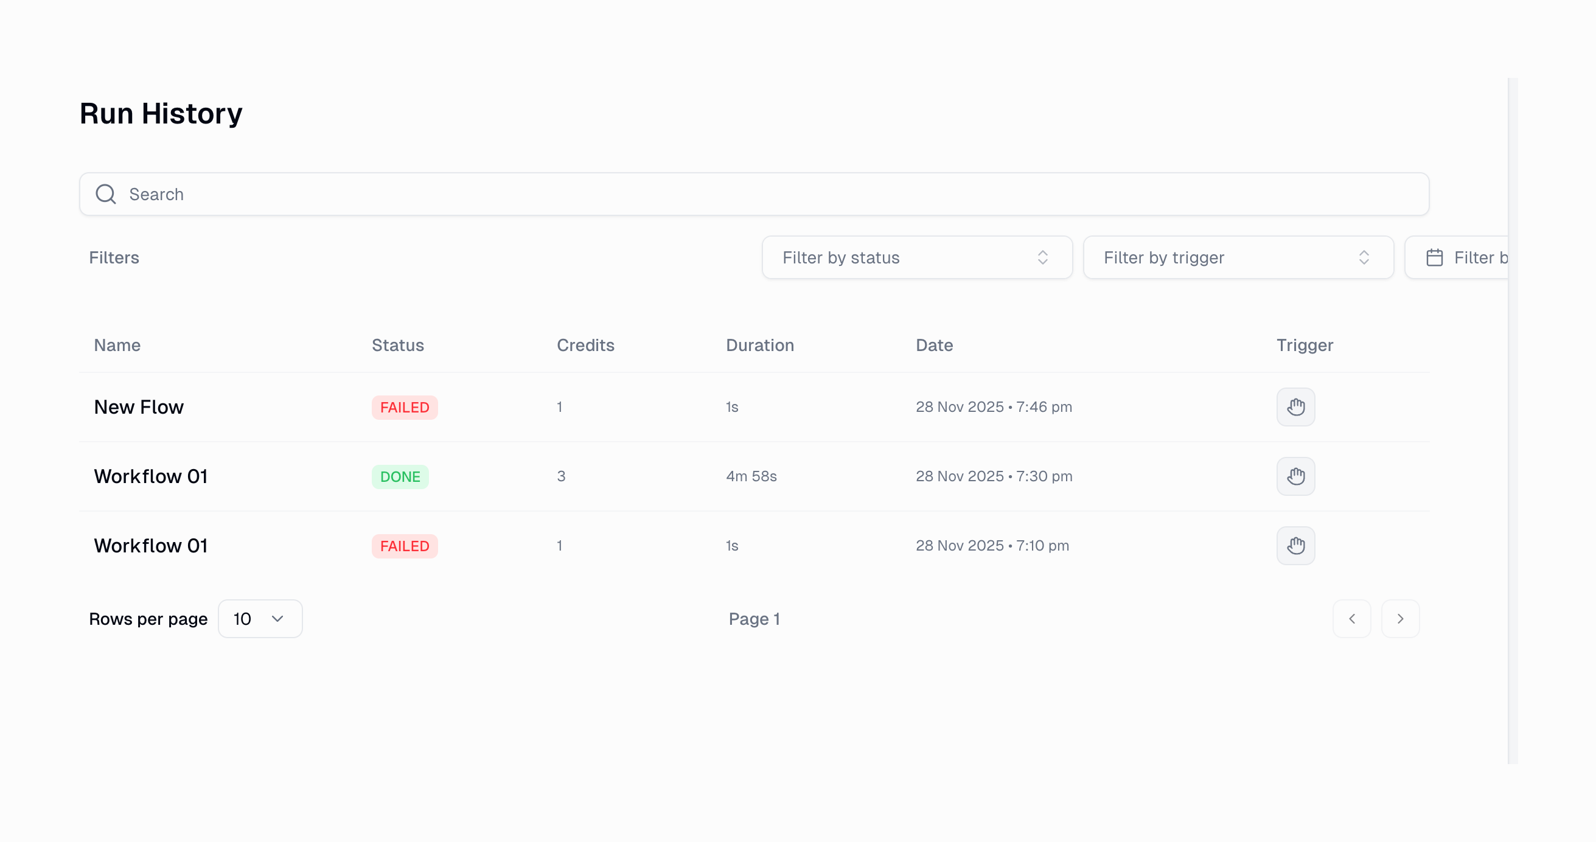Open the New Flow run entry
Viewport: 1596px width, 842px height.
[x=139, y=407]
